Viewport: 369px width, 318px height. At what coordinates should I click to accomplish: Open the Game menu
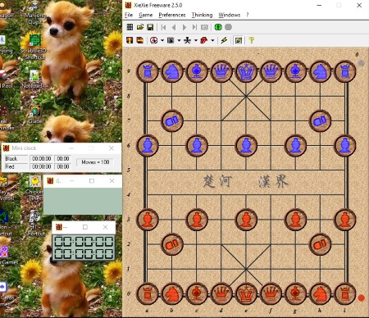pyautogui.click(x=145, y=15)
